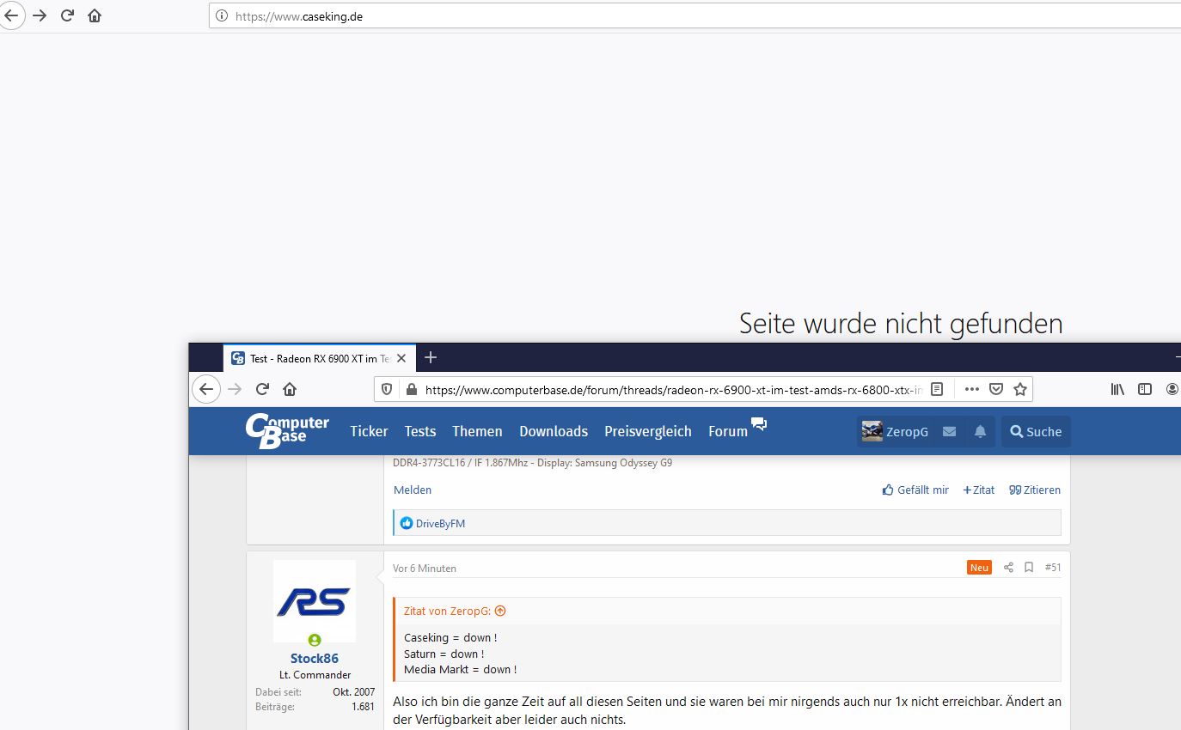
Task: Click the quoted line Caseking = down !
Action: tap(450, 637)
